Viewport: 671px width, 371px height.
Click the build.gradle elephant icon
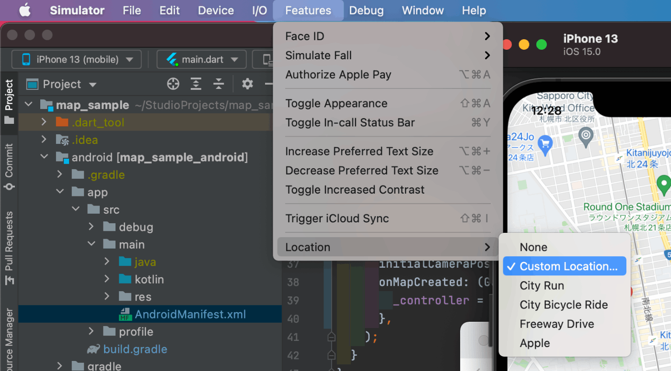(x=94, y=349)
